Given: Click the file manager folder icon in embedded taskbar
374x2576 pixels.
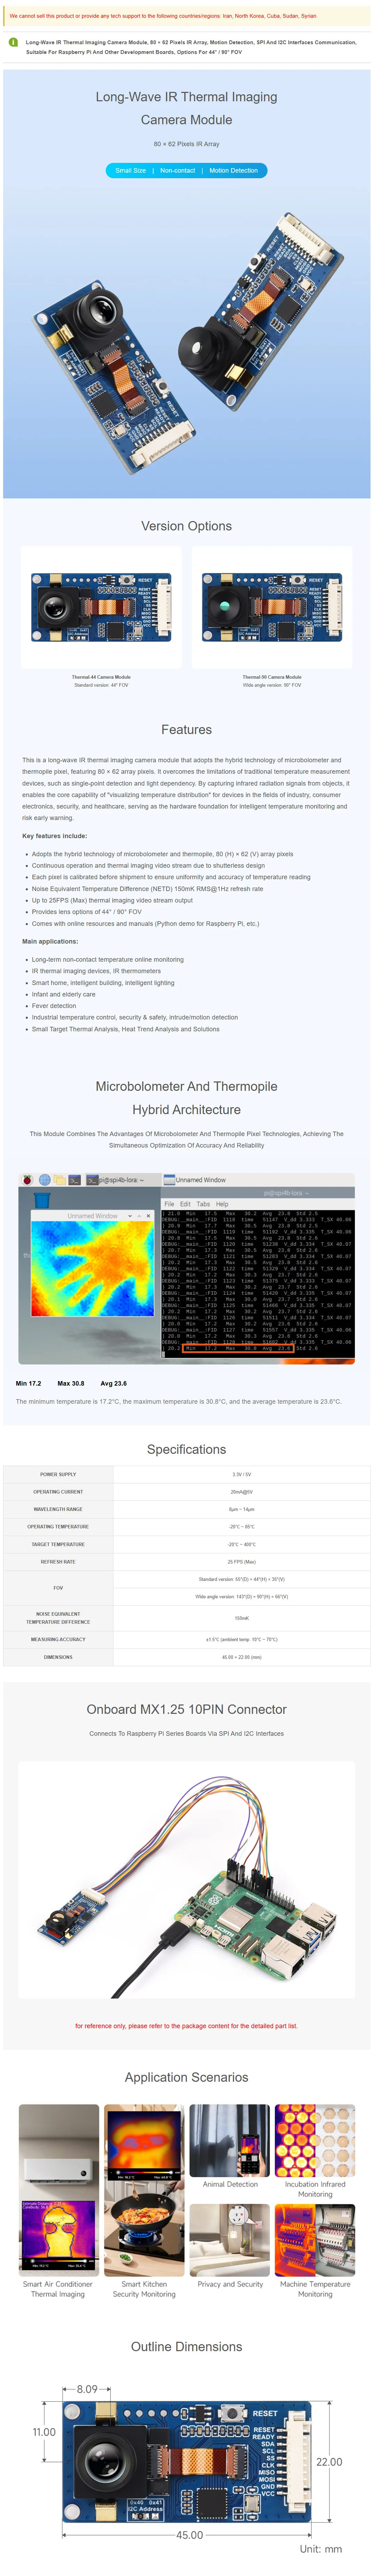Looking at the screenshot, I should (60, 1180).
